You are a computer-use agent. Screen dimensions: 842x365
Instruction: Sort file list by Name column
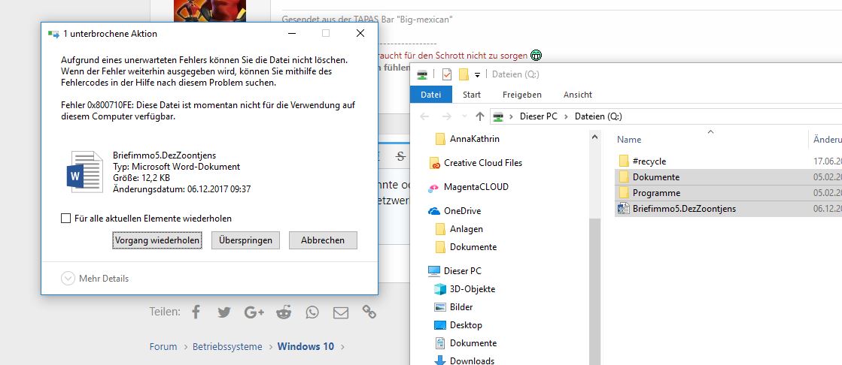tap(629, 140)
